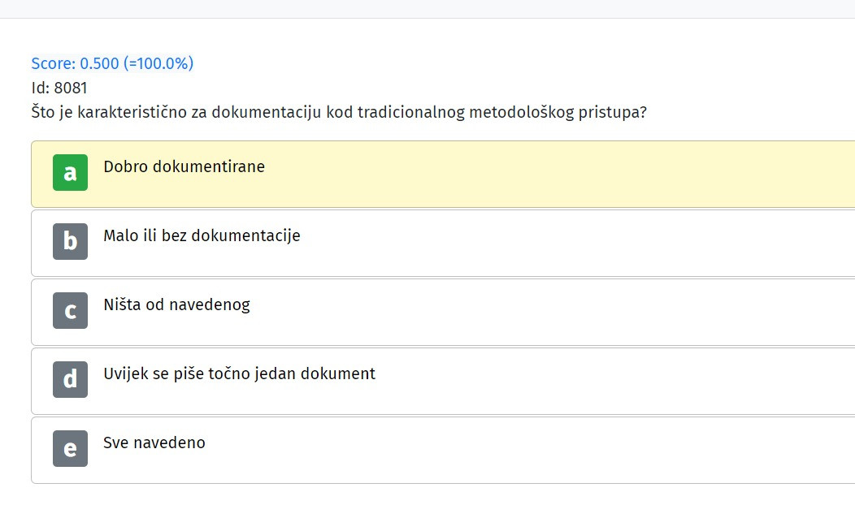
Task: Choose 'Uvijek se piše točno jedan dokument'
Action: point(240,373)
